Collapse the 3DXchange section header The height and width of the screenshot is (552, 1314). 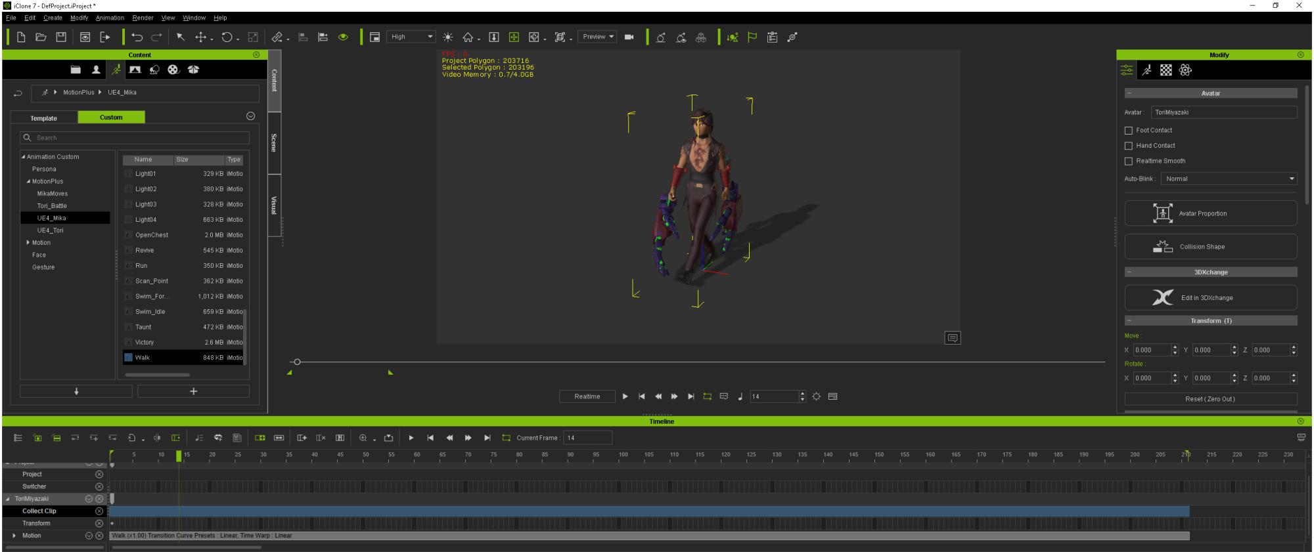pos(1129,272)
